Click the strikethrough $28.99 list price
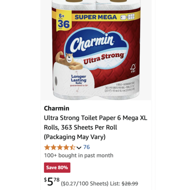This screenshot has width=190, height=190. [130, 184]
